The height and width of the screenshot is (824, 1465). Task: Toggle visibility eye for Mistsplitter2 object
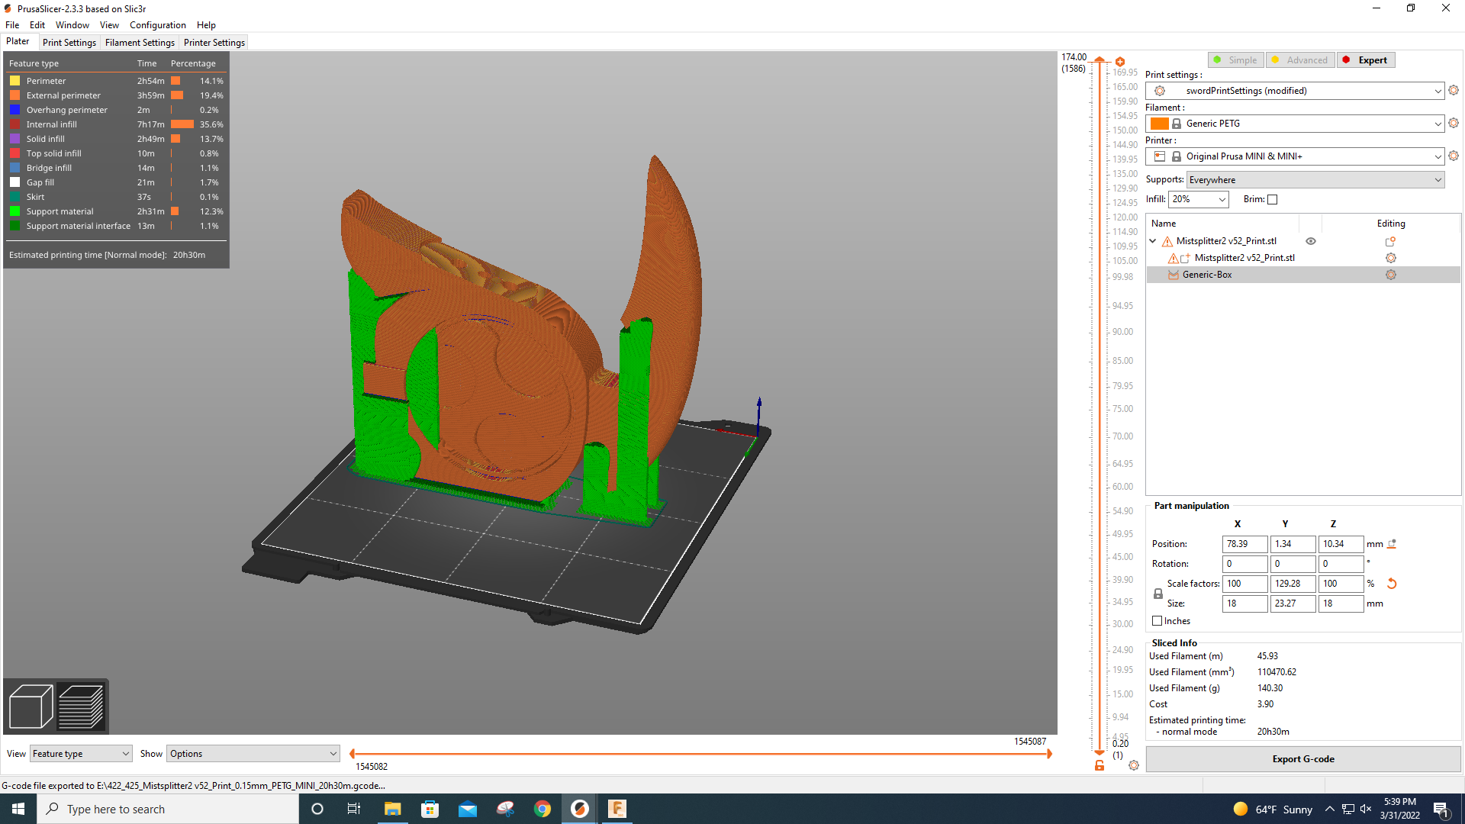click(1311, 241)
